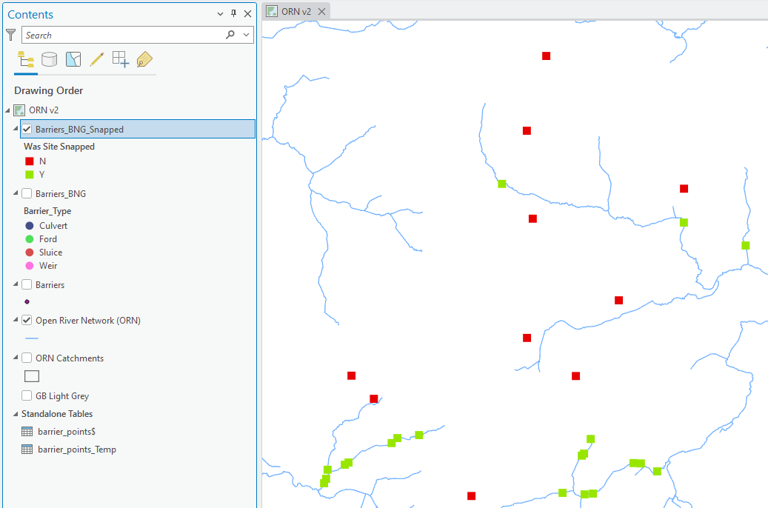The image size is (768, 508).
Task: Click inside the Contents search field
Action: (x=122, y=35)
